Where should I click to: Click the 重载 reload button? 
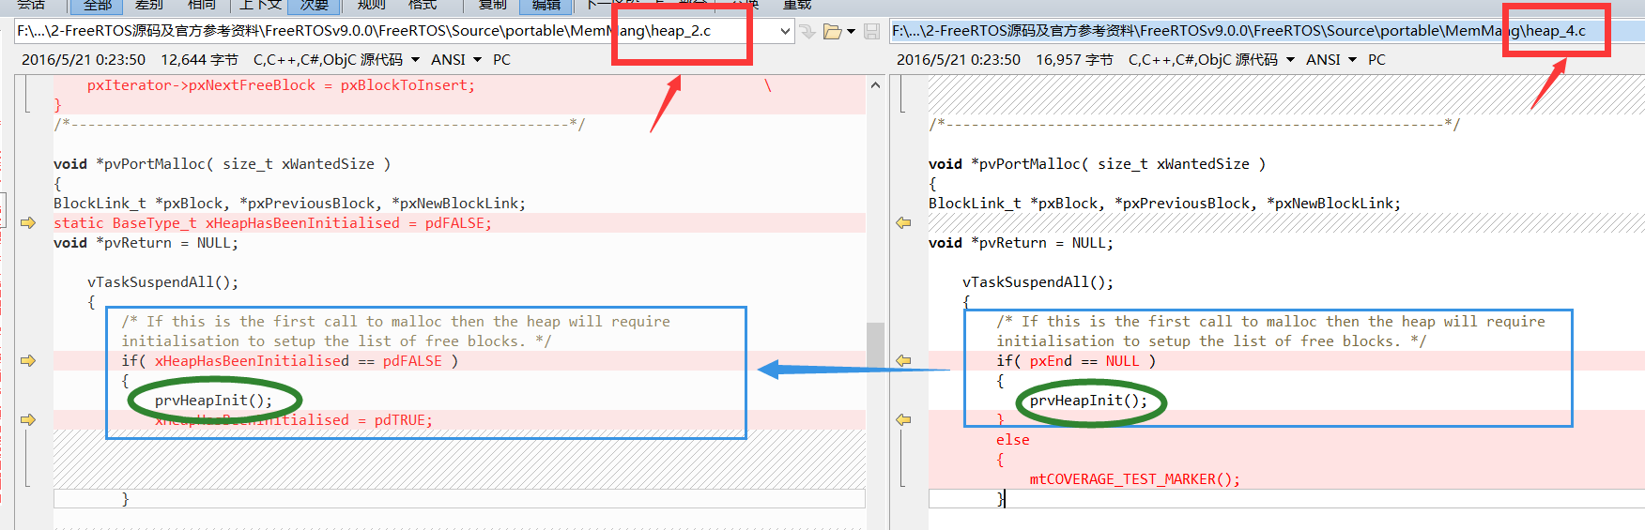click(x=797, y=5)
